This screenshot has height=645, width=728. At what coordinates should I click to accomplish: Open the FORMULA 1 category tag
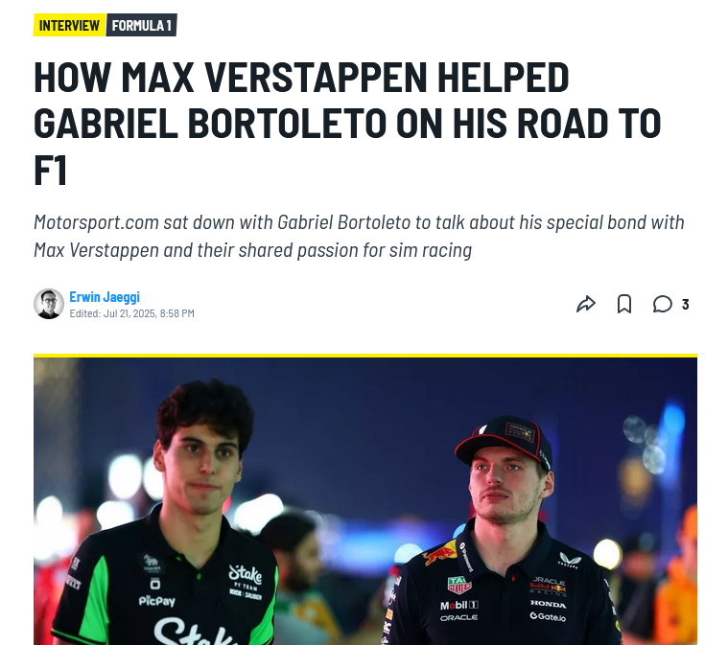click(142, 25)
